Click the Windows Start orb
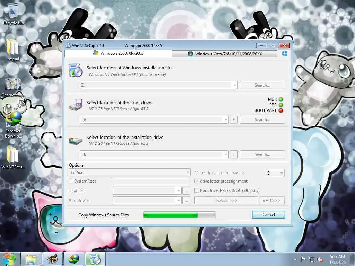 [9, 259]
